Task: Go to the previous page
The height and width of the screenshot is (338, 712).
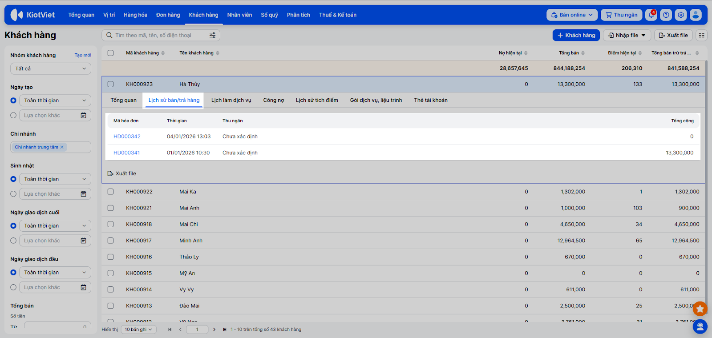Action: 180,330
